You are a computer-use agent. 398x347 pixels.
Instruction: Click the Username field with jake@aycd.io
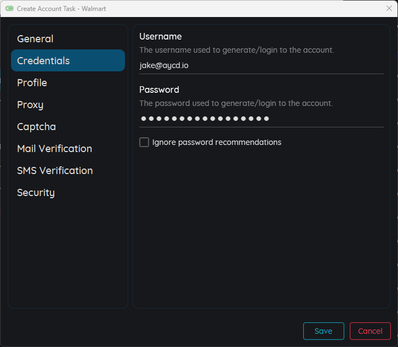pyautogui.click(x=261, y=65)
